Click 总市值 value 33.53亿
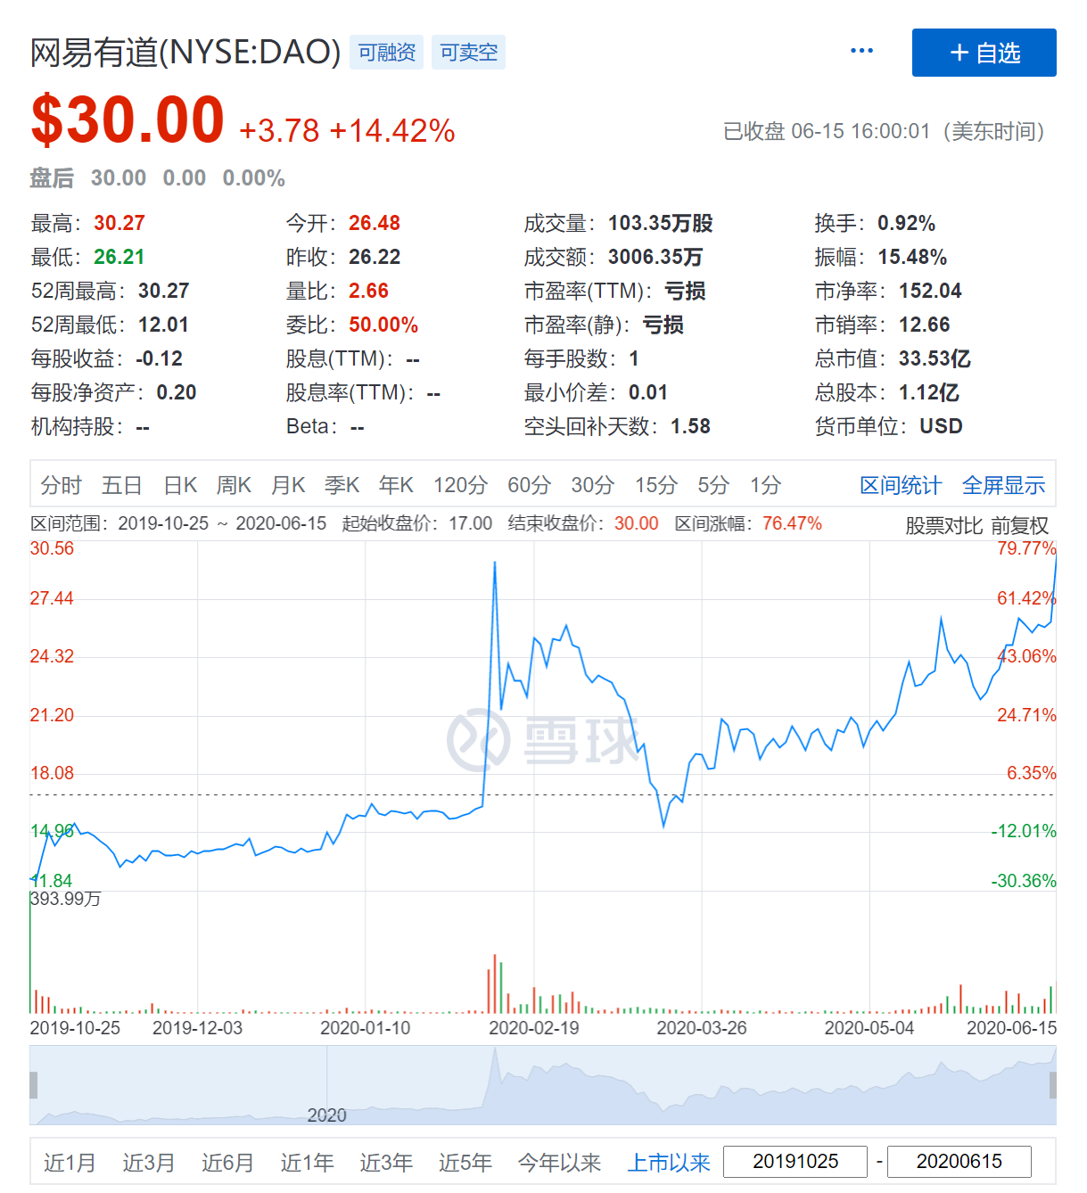This screenshot has height=1193, width=1087. (x=935, y=358)
